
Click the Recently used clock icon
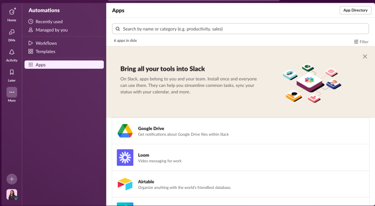(31, 21)
